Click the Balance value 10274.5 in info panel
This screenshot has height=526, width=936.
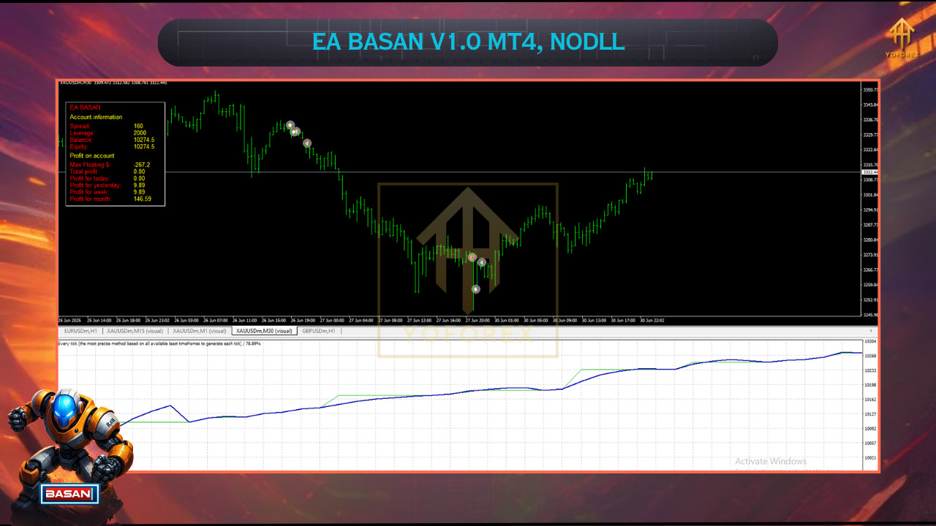tap(144, 140)
